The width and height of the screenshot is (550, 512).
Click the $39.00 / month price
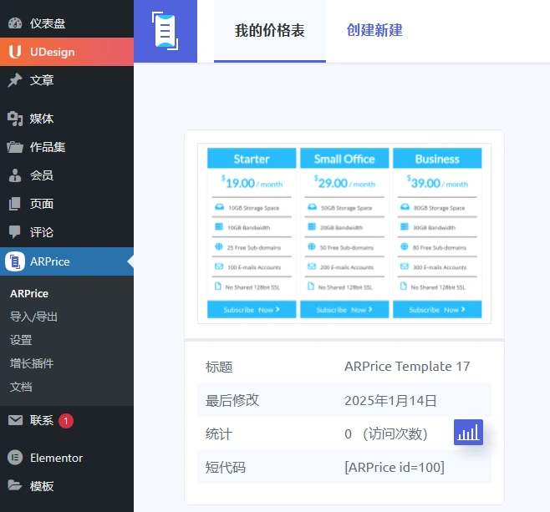coord(437,183)
